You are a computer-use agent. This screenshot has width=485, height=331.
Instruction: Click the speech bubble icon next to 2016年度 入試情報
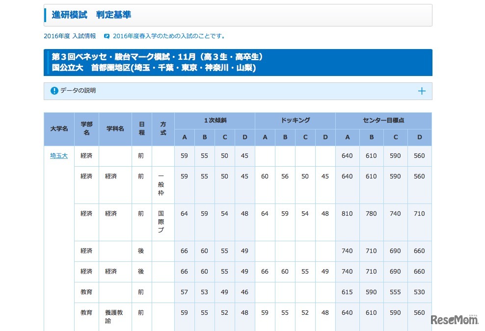click(x=106, y=35)
